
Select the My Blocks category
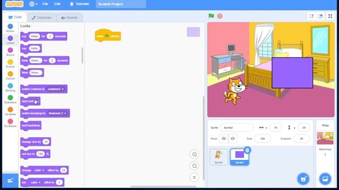tap(10, 123)
